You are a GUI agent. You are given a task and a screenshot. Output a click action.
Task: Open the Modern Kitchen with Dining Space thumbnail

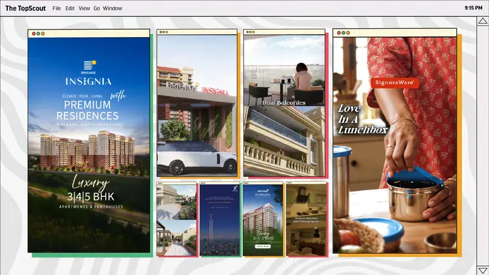[x=306, y=220]
